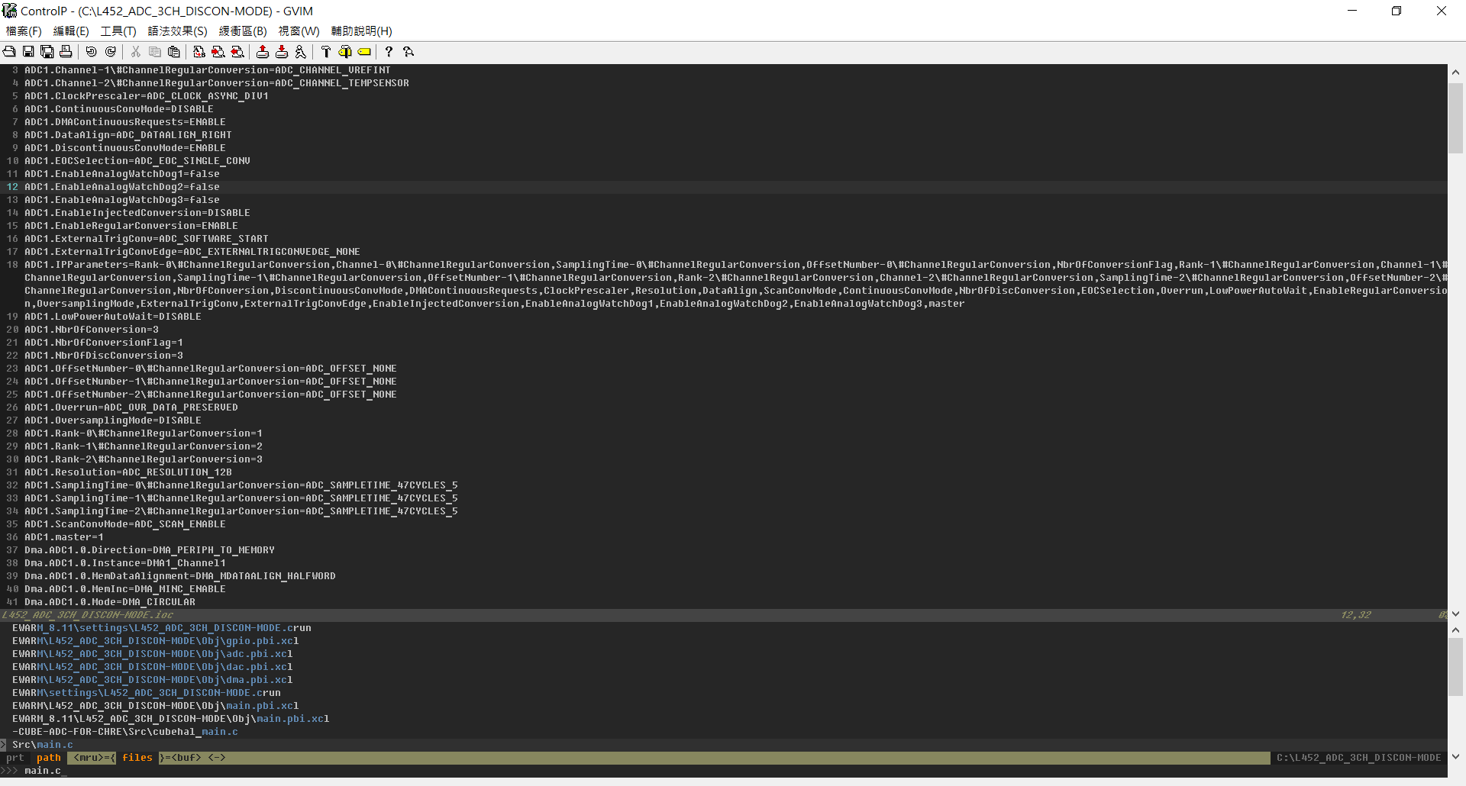Click the Run script icon
Viewport: 1466px width, 786px height.
pyautogui.click(x=301, y=52)
